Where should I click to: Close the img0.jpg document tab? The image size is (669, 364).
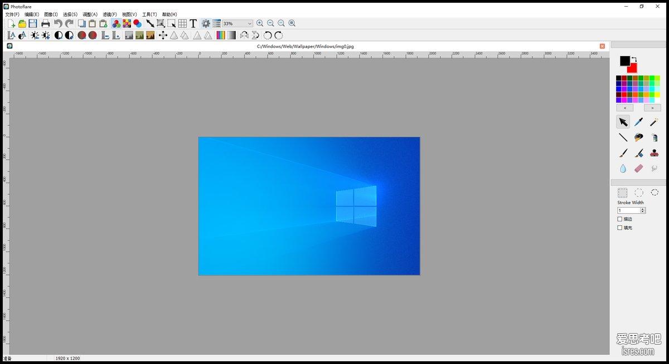tap(602, 46)
